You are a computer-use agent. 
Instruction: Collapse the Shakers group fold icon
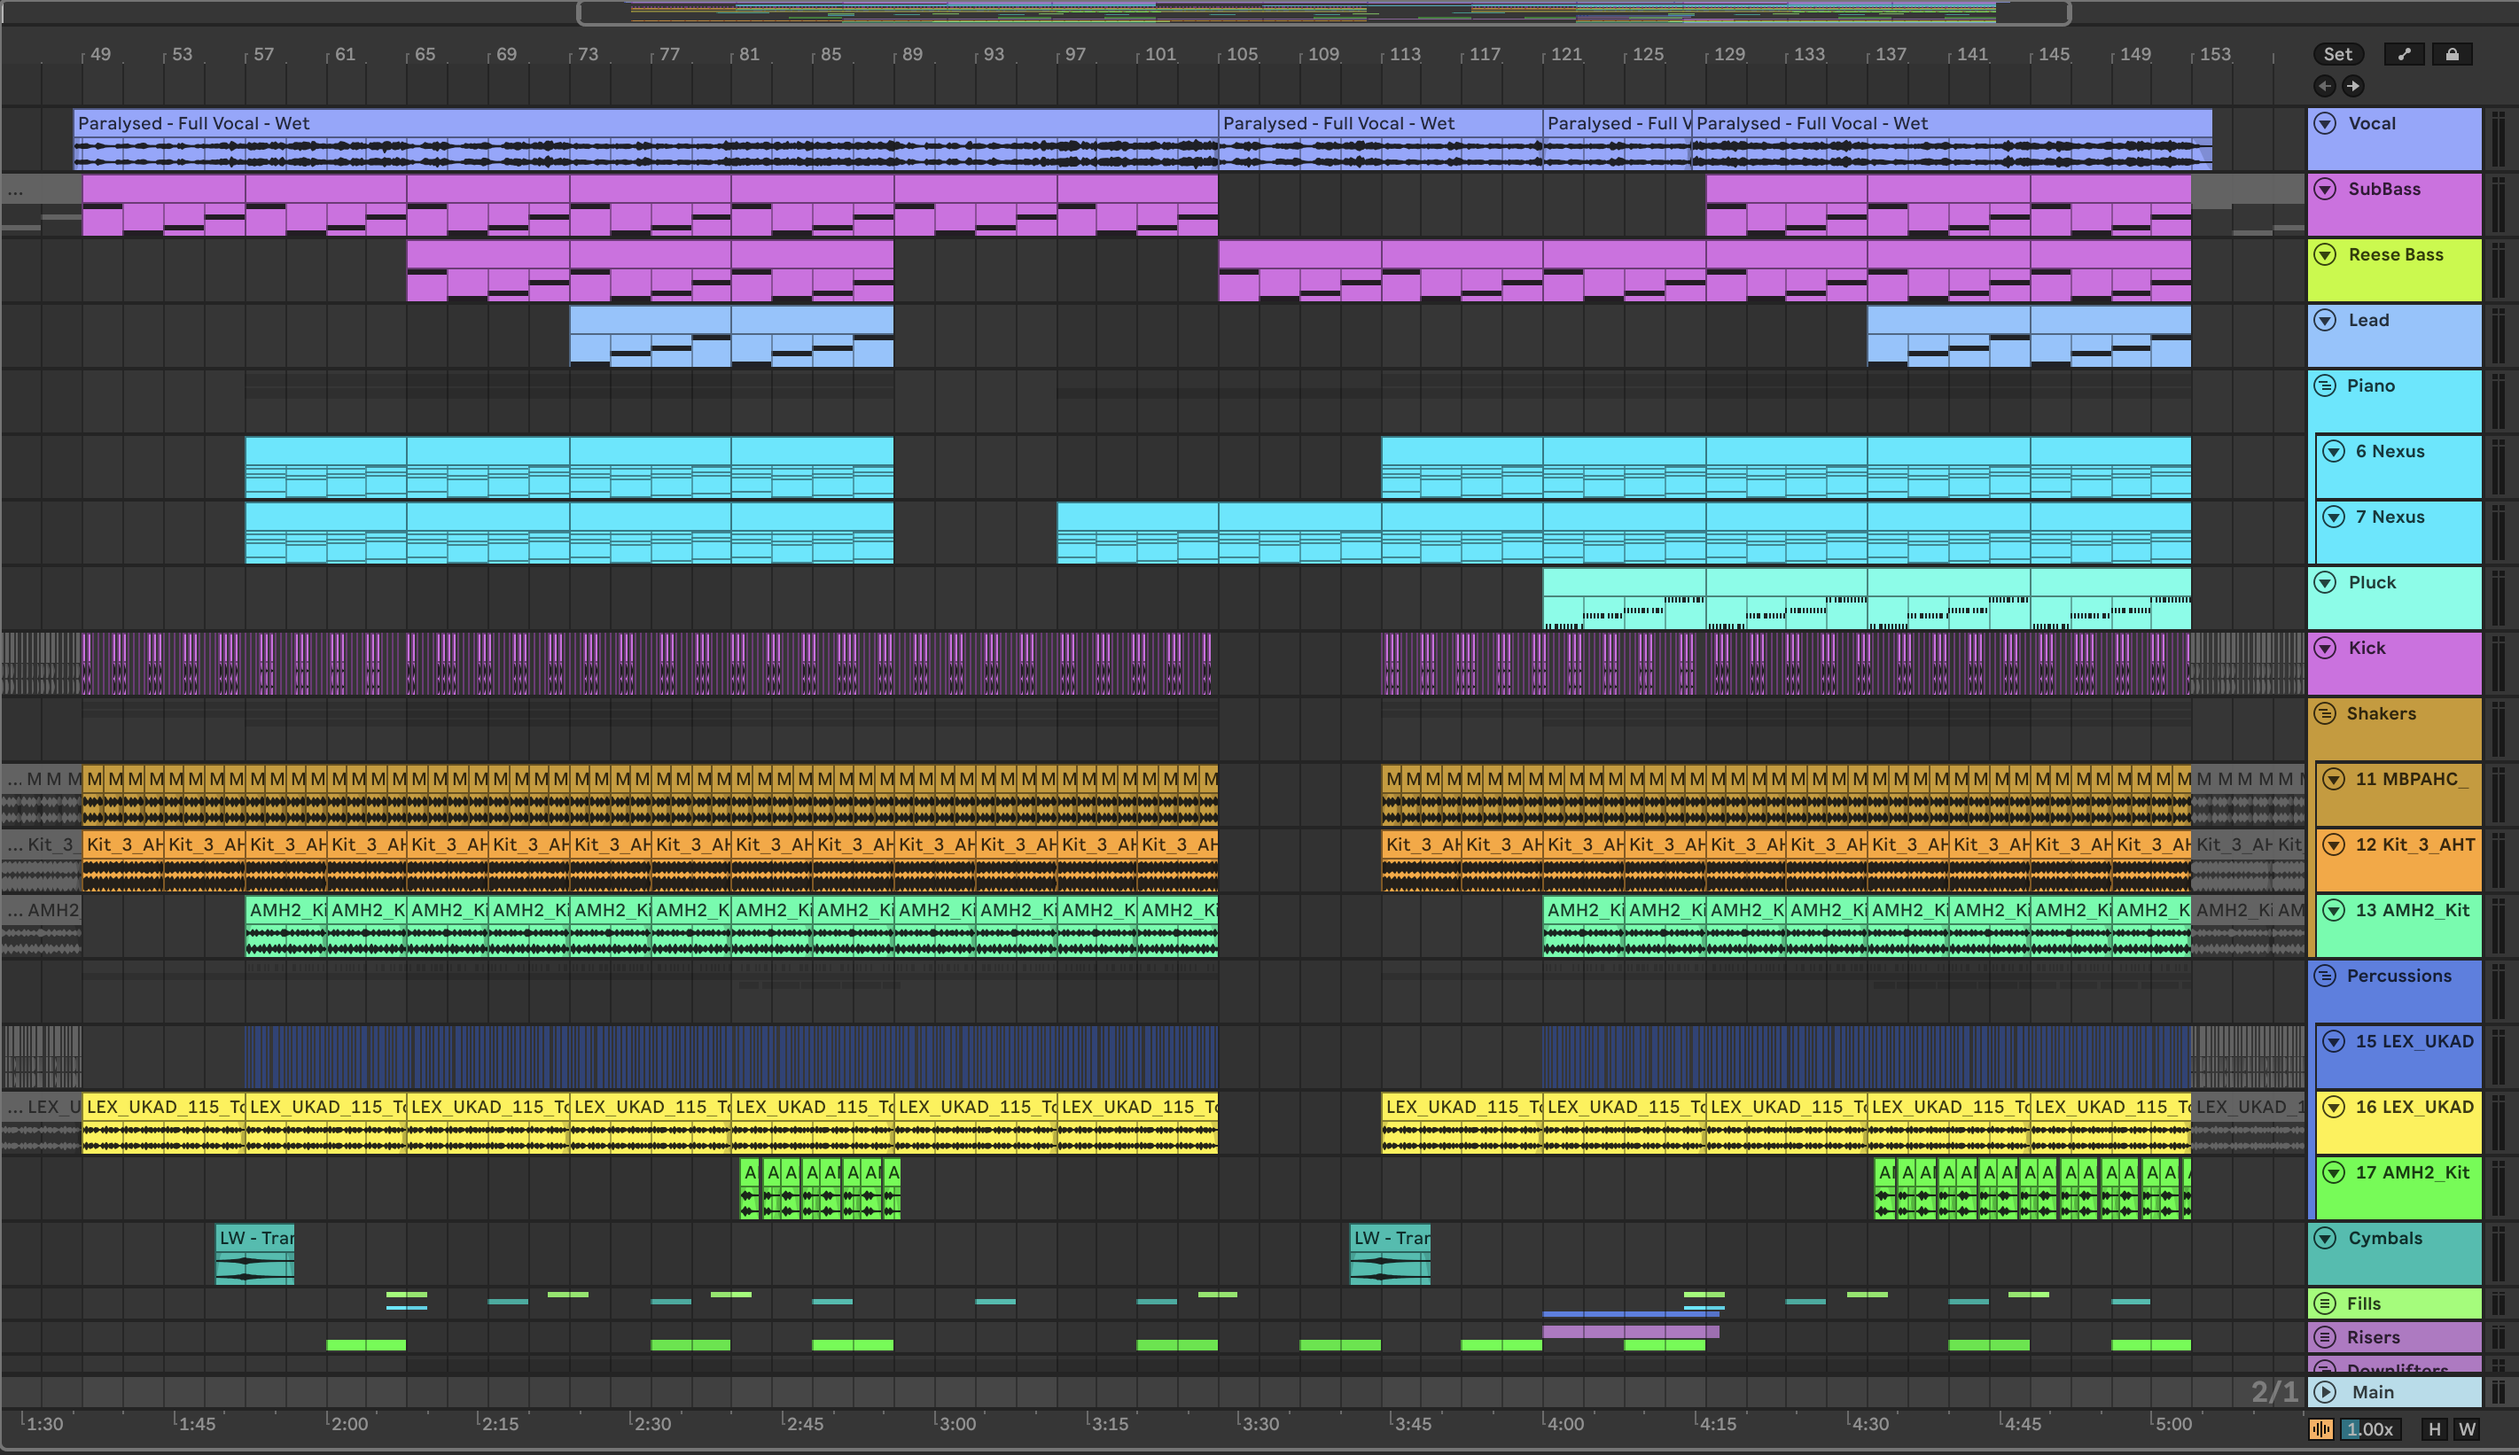point(2325,713)
